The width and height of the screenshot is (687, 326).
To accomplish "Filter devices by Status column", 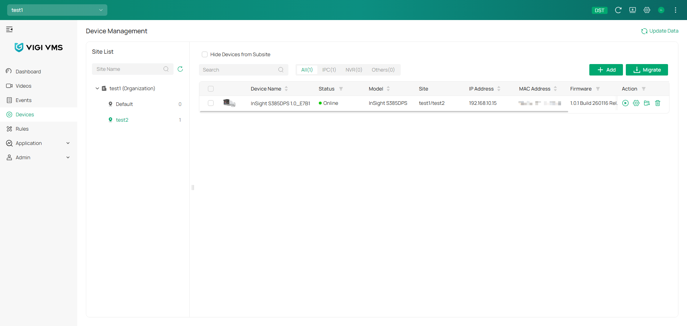I will point(341,89).
